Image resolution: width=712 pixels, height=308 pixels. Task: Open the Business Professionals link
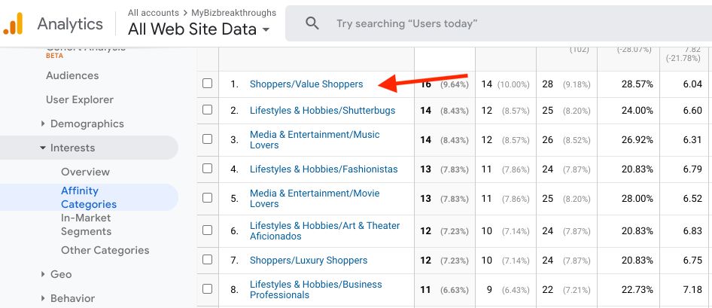click(315, 289)
